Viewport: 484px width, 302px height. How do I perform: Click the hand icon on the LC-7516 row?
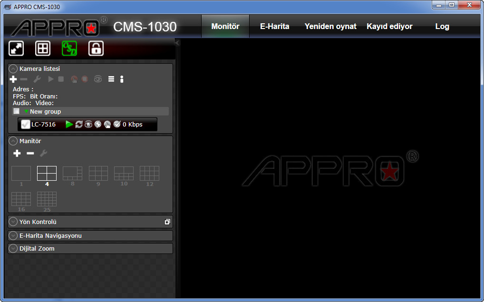[107, 125]
